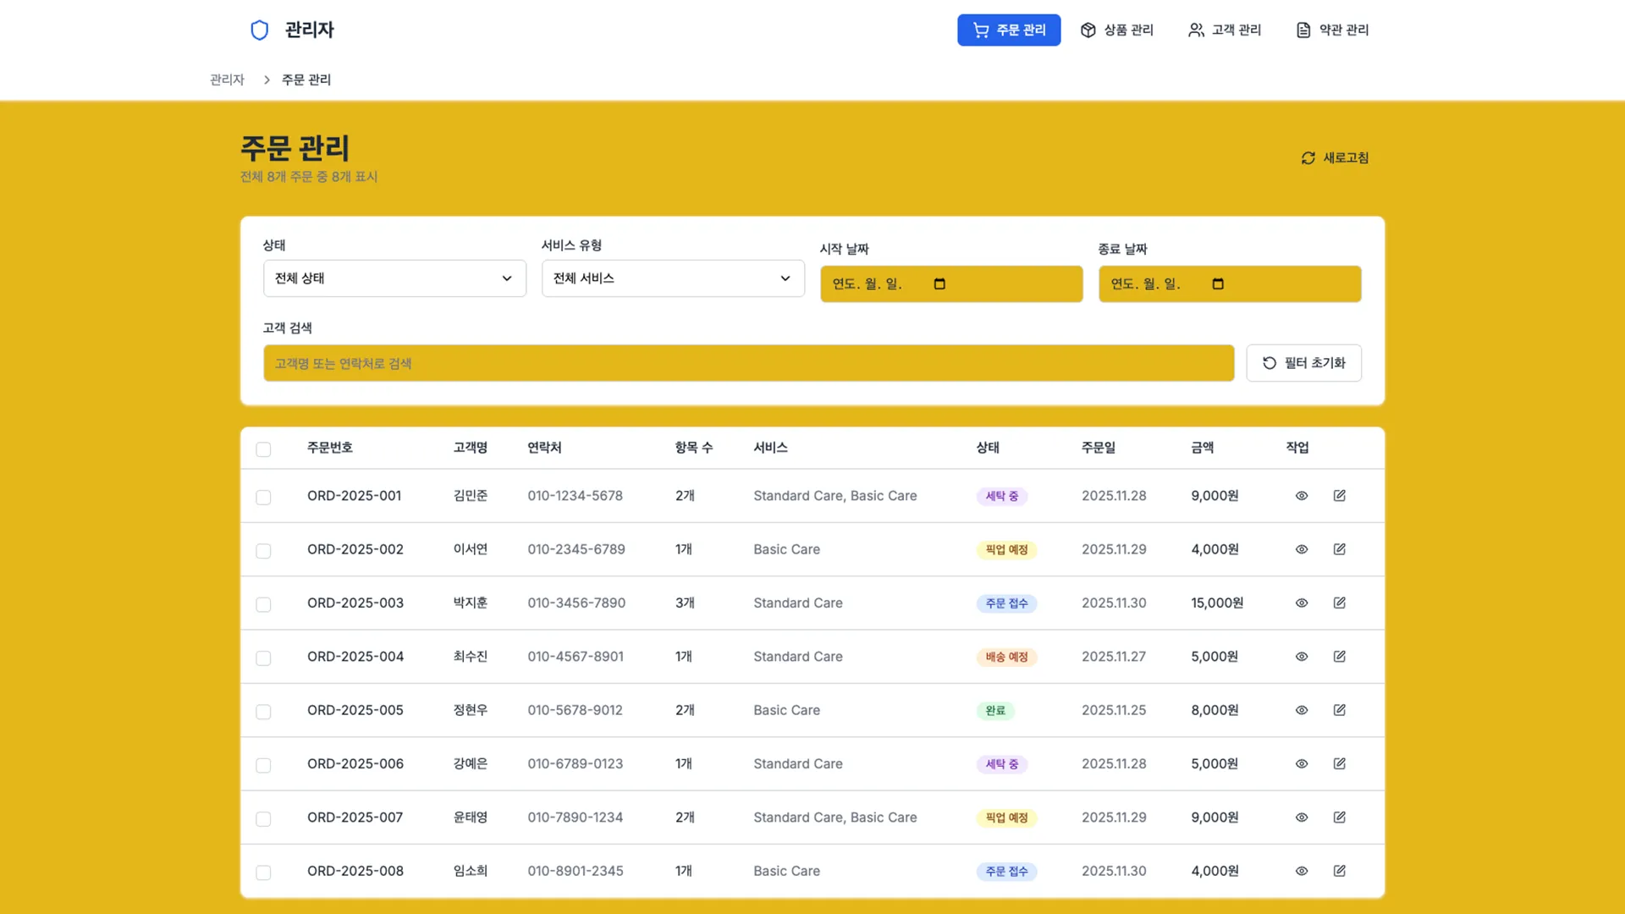The height and width of the screenshot is (914, 1625).
Task: Edit order ORD-2025-001
Action: pyautogui.click(x=1340, y=496)
